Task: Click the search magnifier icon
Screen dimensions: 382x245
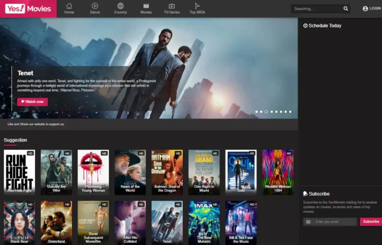Action: coord(346,9)
